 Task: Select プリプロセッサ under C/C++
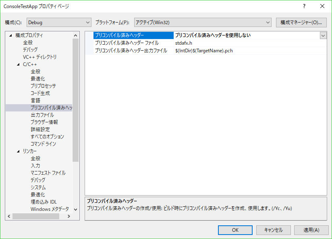[43, 86]
